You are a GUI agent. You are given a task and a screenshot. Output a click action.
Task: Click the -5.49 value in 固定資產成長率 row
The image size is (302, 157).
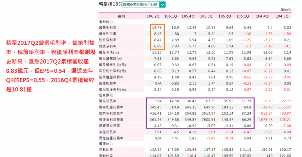tap(211, 138)
